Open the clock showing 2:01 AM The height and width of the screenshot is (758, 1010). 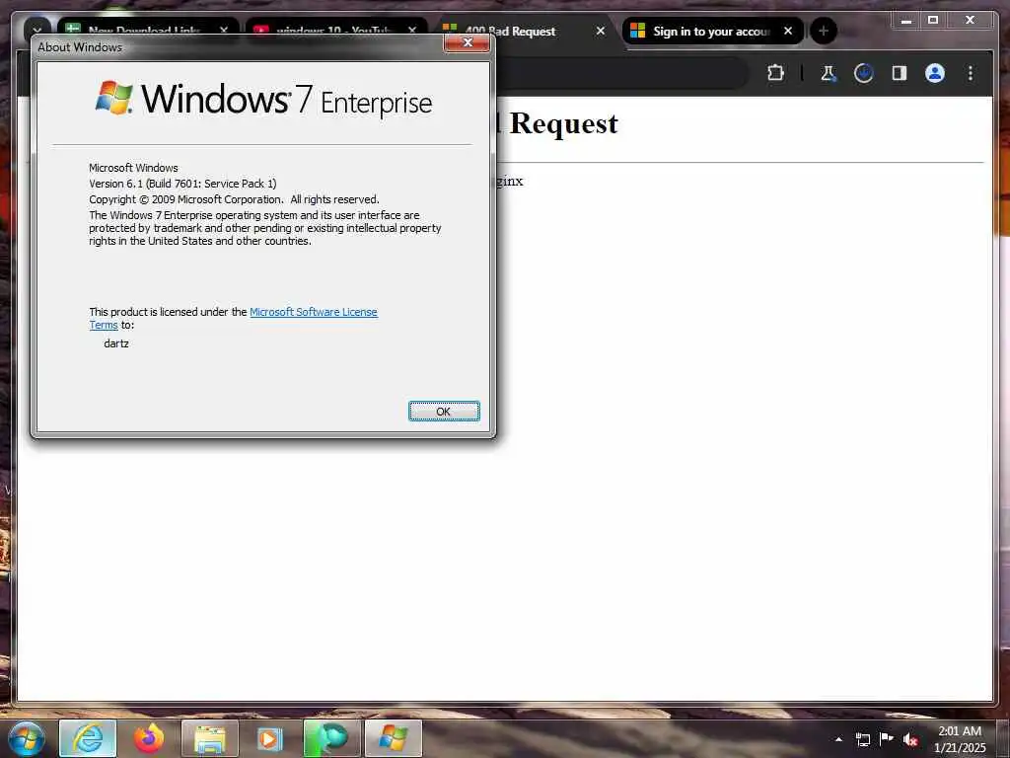(x=959, y=738)
